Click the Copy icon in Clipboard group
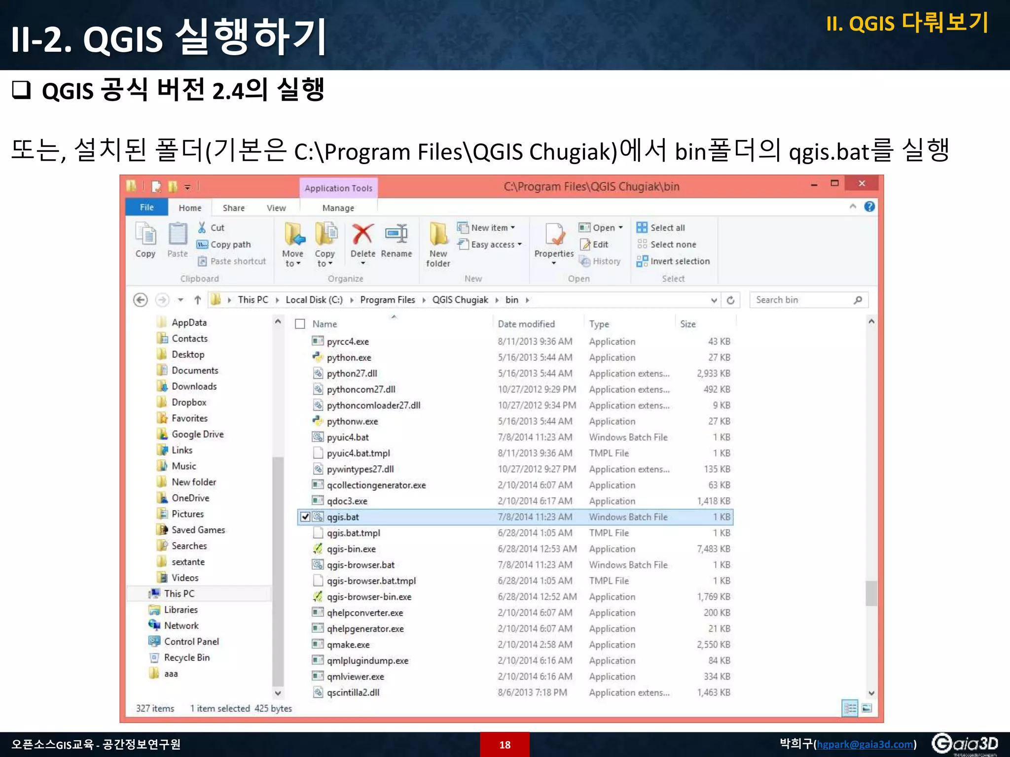 145,234
